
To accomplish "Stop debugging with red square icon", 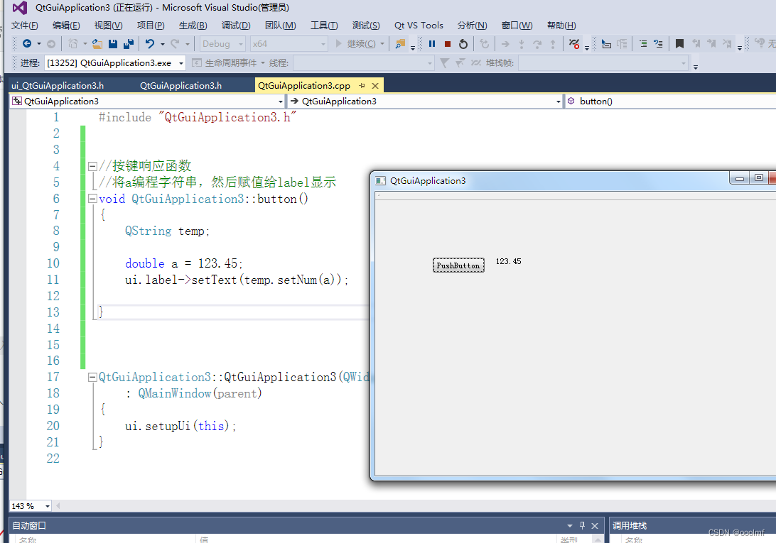I will (x=448, y=44).
